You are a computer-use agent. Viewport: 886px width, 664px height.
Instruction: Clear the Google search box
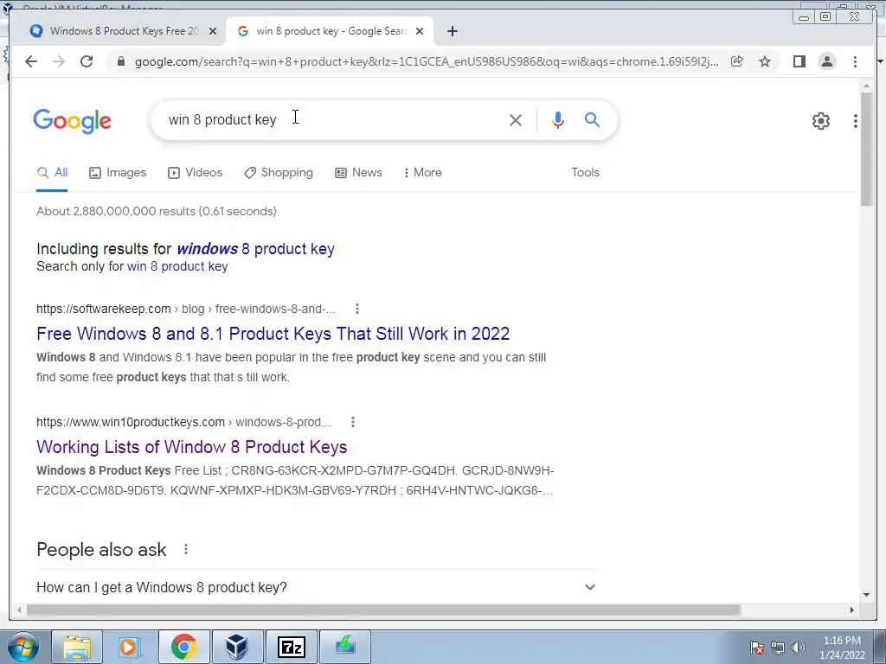point(516,119)
